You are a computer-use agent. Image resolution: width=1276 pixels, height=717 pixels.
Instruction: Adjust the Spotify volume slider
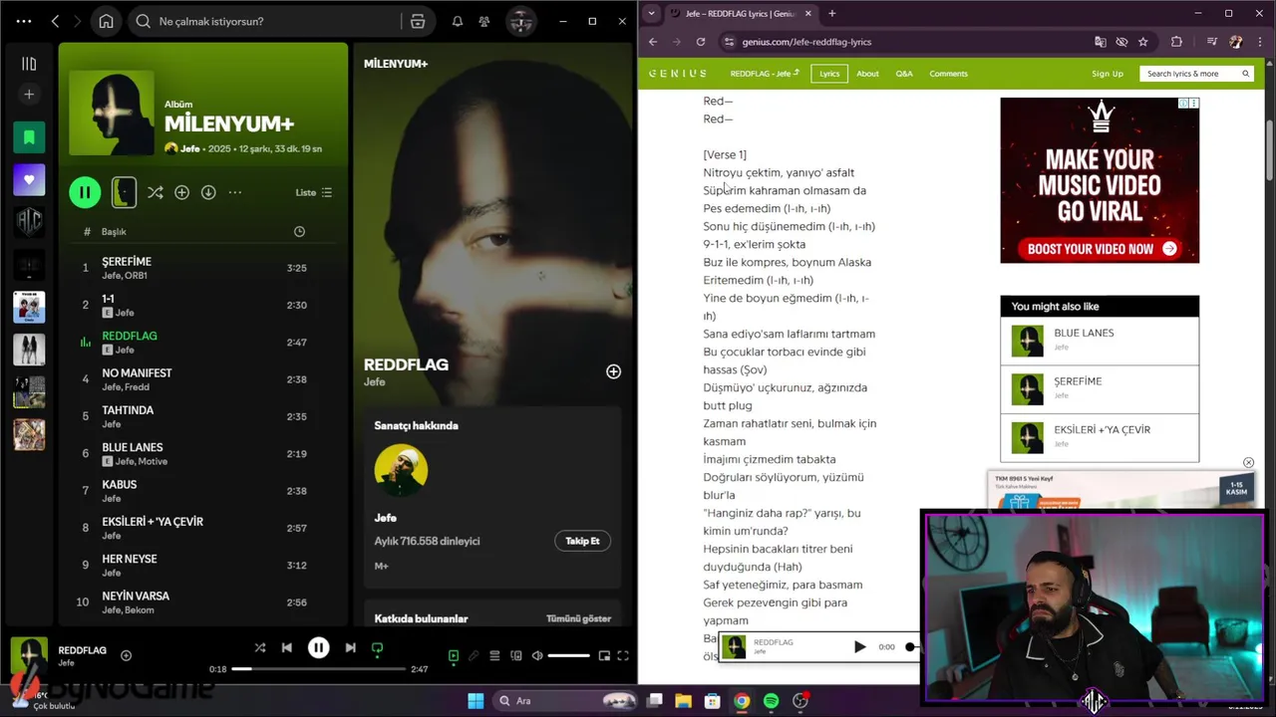[x=568, y=655]
